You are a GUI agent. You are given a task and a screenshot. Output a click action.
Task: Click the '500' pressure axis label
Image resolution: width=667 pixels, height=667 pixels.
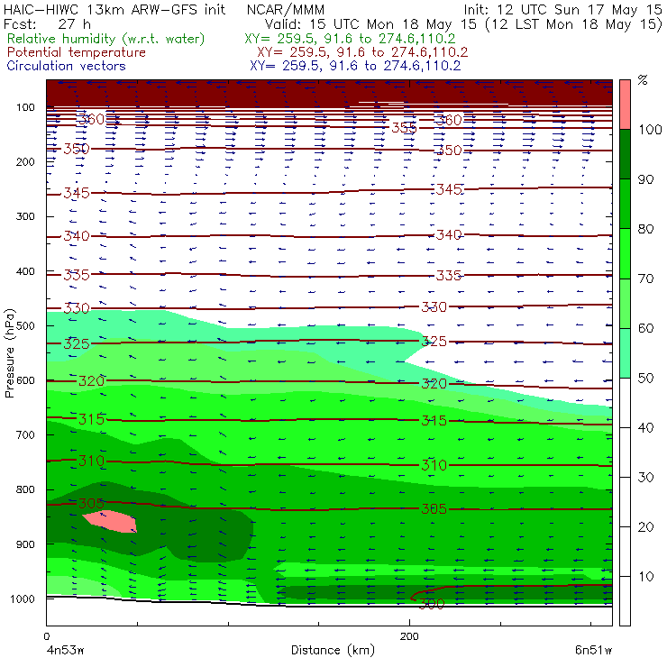(x=25, y=326)
